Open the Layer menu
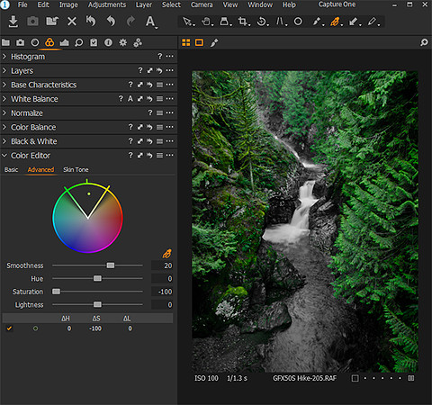 point(144,4)
